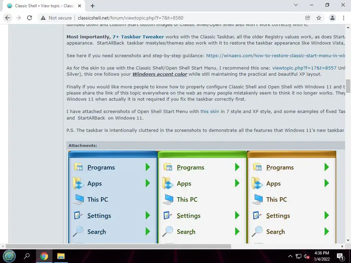
Task: Click Search magnifier in blue menu
Action: pos(78,231)
